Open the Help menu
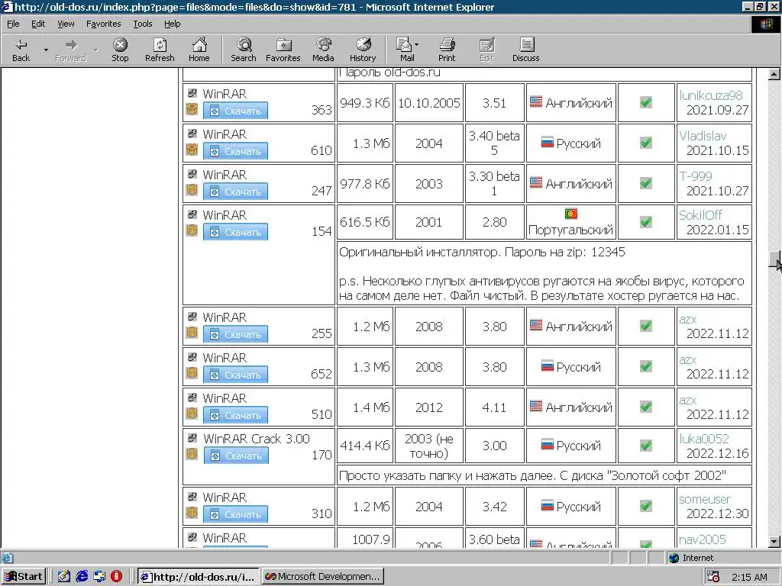 (172, 24)
